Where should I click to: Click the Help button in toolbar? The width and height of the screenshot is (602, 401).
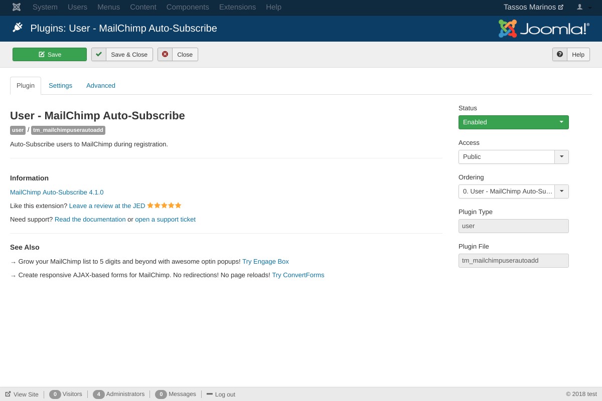(571, 54)
